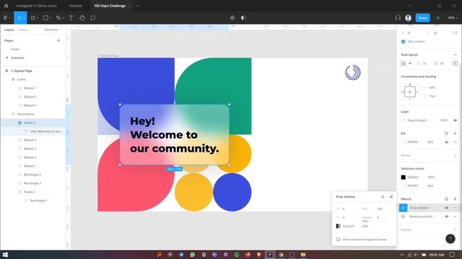The image size is (462, 259).
Task: Open the help question mark button
Action: [450, 239]
